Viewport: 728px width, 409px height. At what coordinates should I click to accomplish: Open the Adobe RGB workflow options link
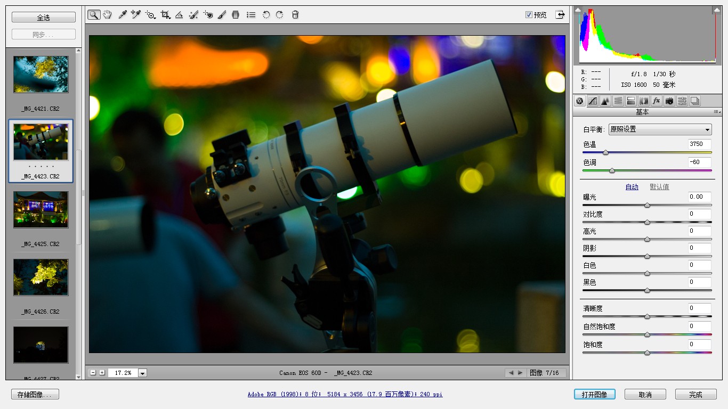tap(345, 395)
